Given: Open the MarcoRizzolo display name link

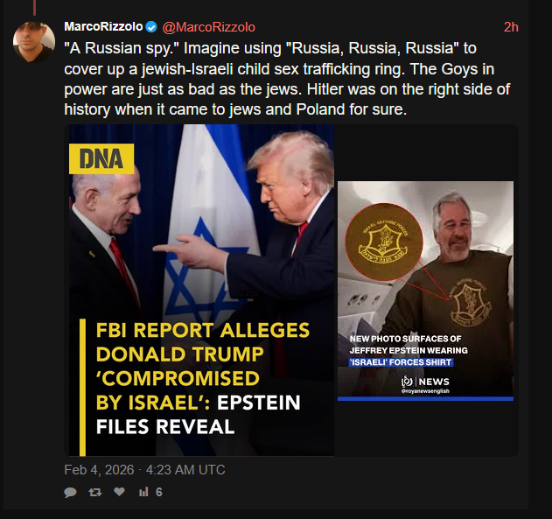Looking at the screenshot, I should point(103,27).
